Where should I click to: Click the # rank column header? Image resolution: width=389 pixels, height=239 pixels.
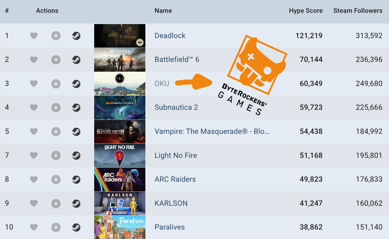pyautogui.click(x=7, y=11)
